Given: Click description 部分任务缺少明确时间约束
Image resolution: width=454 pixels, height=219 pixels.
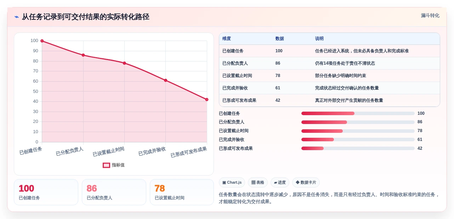Looking at the screenshot, I should point(341,76).
